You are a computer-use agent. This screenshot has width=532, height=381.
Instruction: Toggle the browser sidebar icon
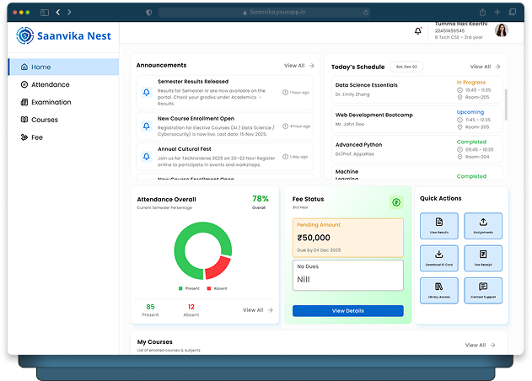point(45,13)
